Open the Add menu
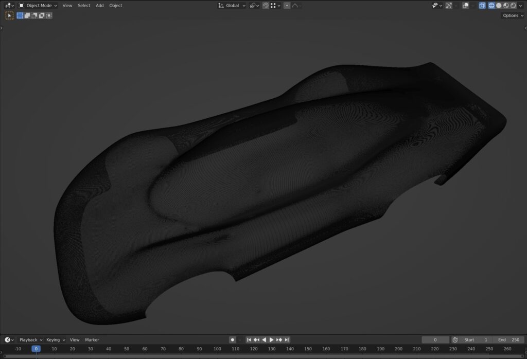 (99, 5)
